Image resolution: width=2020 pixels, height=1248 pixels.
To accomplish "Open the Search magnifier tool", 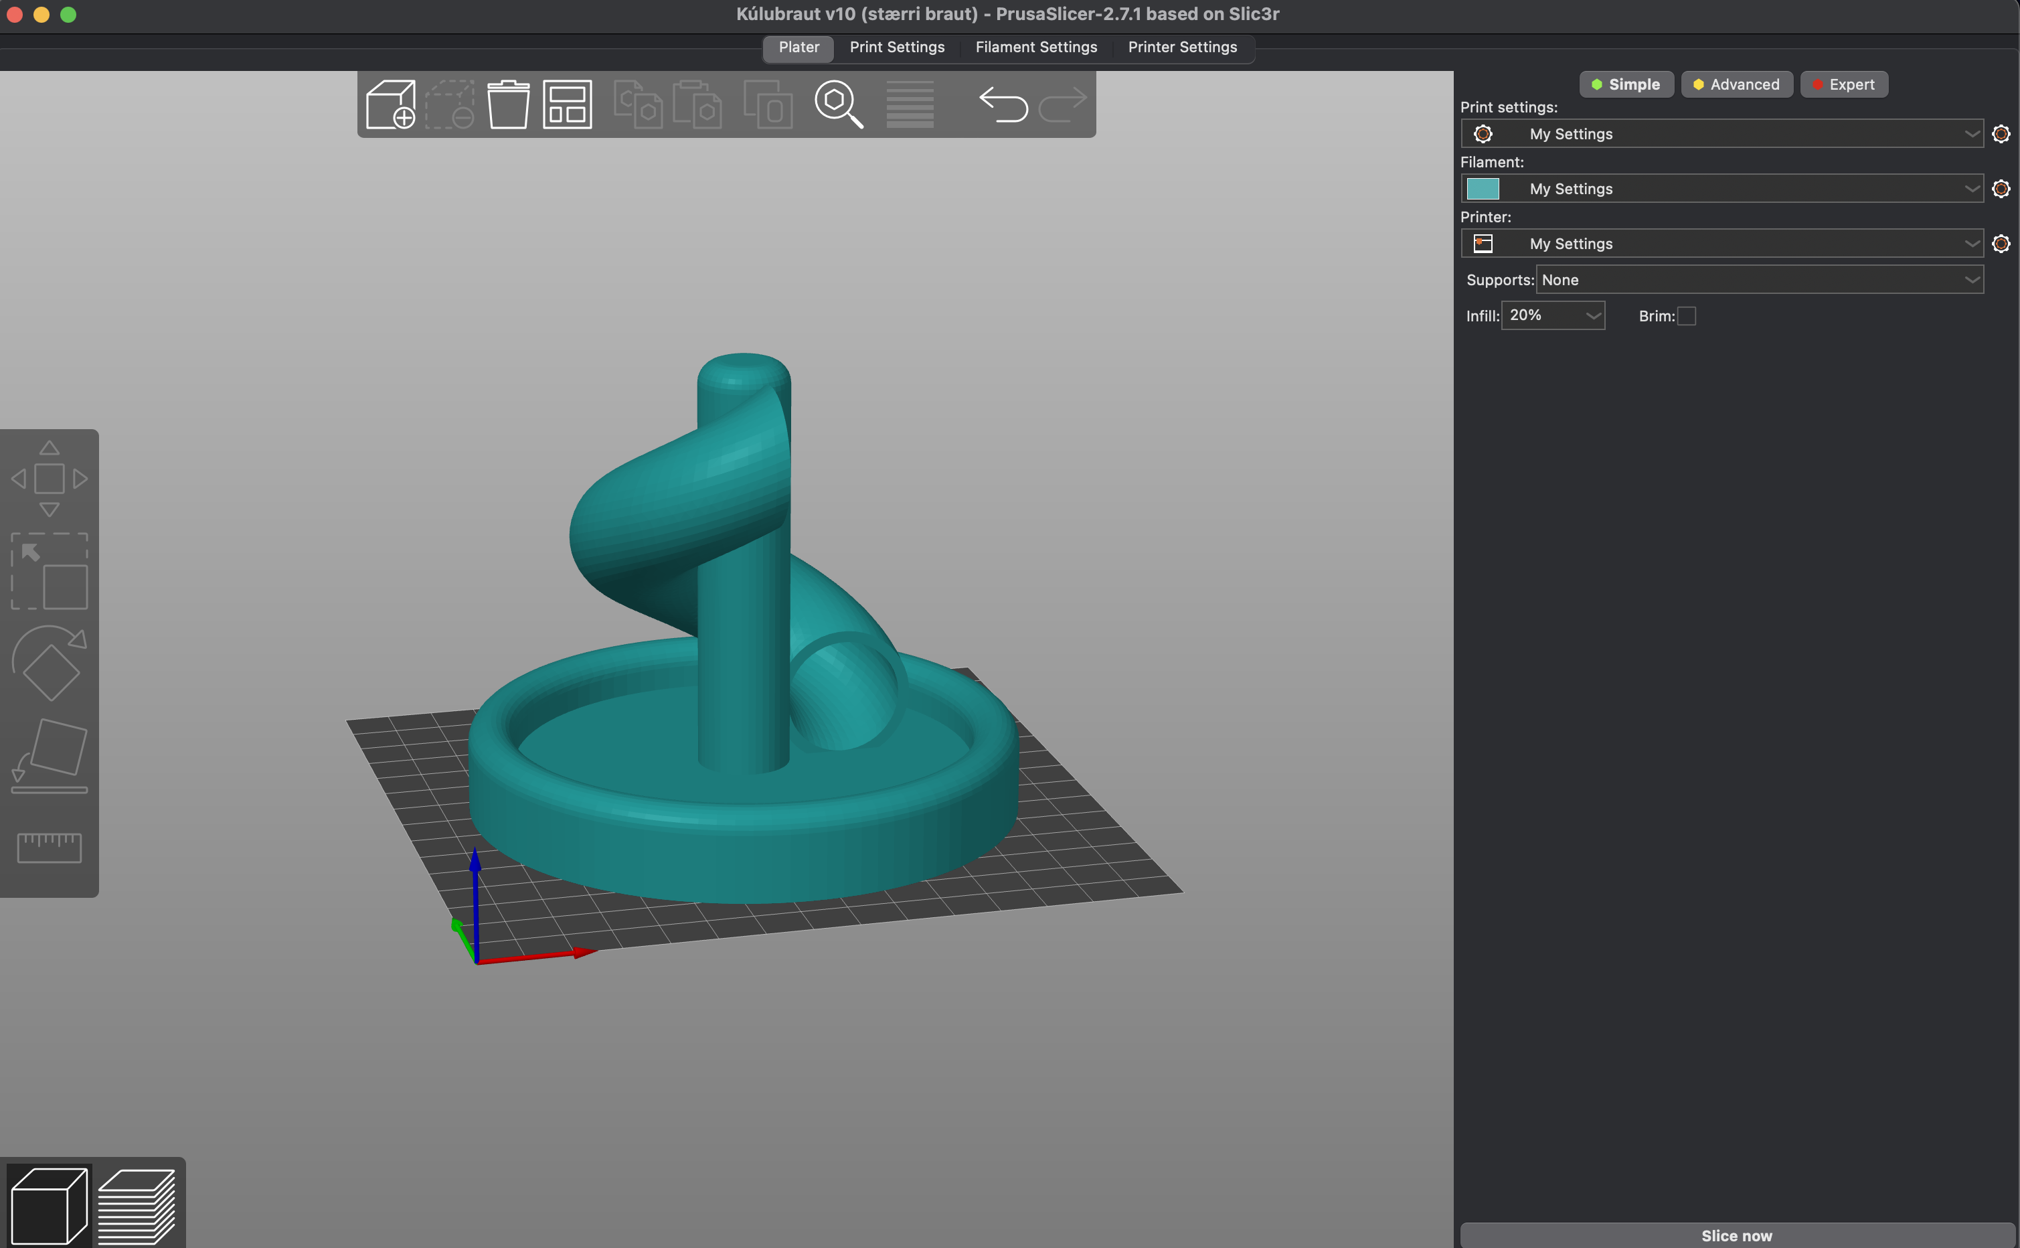I will click(839, 105).
